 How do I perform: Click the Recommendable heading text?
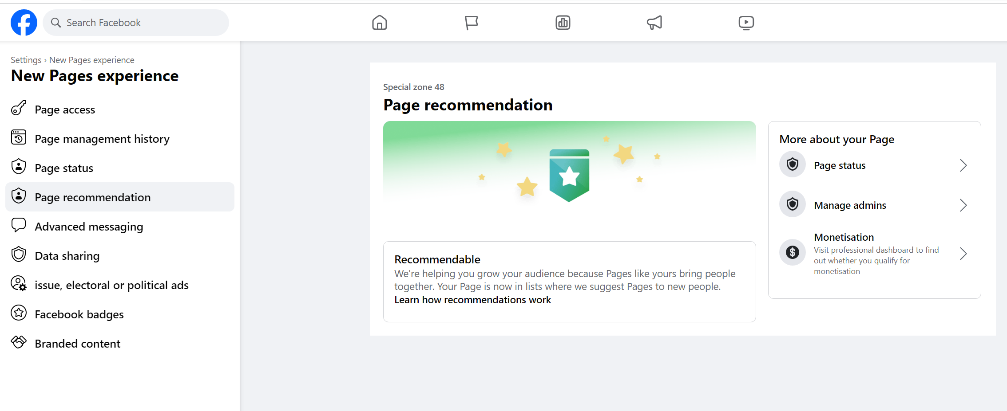[x=437, y=259]
